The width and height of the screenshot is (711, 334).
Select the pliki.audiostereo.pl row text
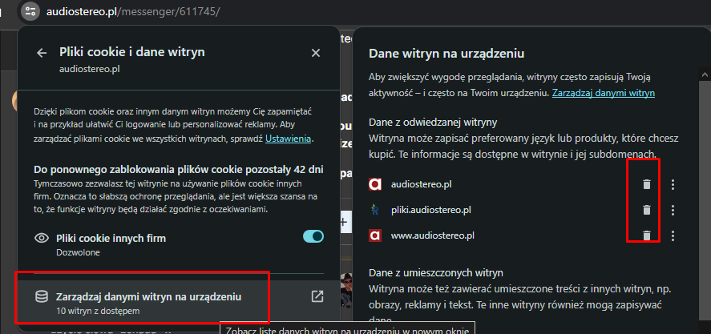430,210
